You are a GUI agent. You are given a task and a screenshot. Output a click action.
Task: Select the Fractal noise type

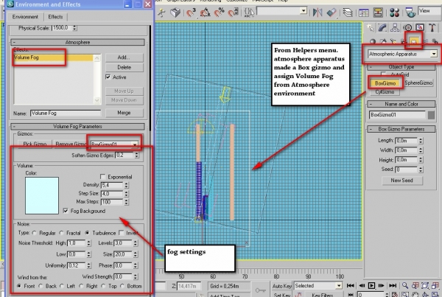pyautogui.click(x=61, y=233)
